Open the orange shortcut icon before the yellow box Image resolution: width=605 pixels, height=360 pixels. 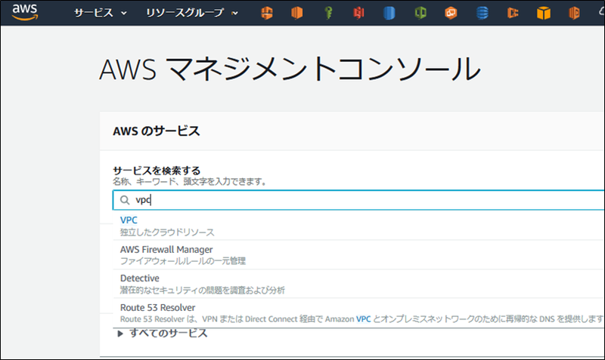pos(513,13)
